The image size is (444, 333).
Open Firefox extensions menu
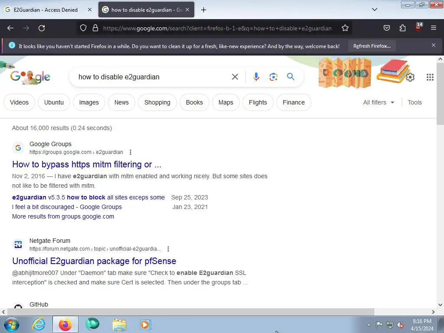pyautogui.click(x=402, y=28)
